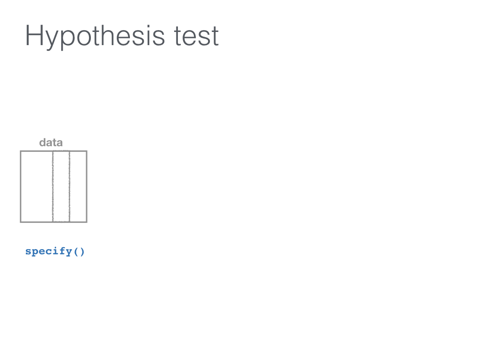This screenshot has height=361, width=482.
Task: Click the letter "H" starting the title
Action: (x=34, y=36)
